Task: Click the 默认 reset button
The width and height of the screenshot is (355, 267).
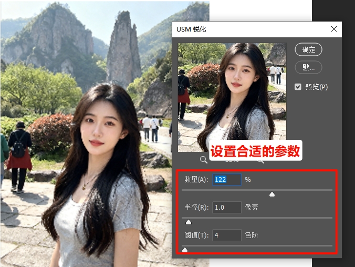Action: tap(308, 67)
